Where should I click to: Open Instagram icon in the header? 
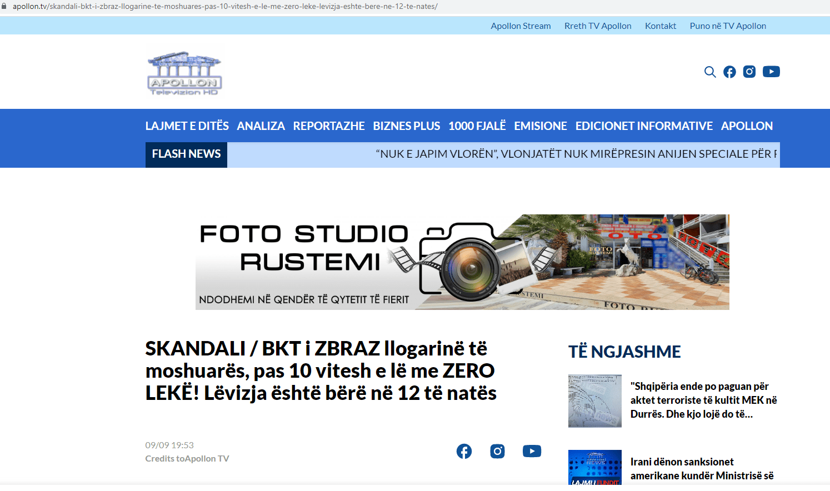749,72
